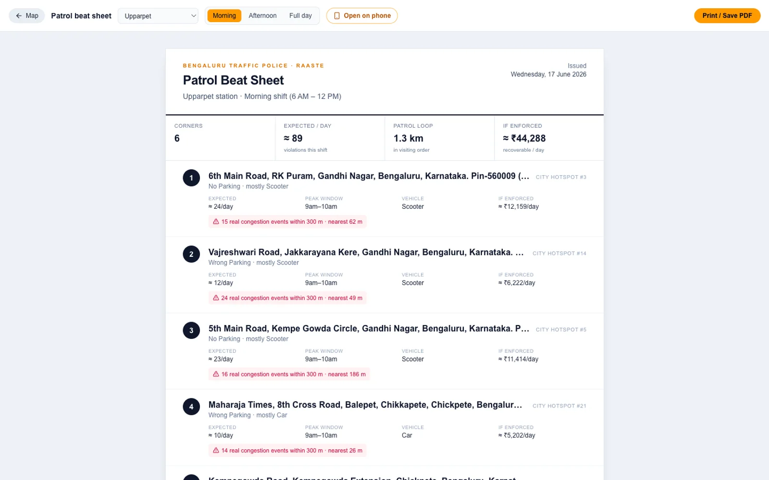
Task: Click warning icon in 14 congestion events alert
Action: click(216, 451)
